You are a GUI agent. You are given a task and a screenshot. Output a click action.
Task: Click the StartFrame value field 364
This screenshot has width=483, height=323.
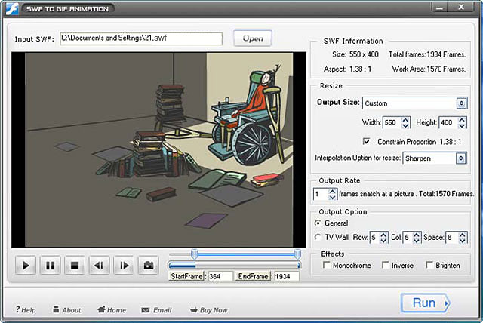pos(220,276)
